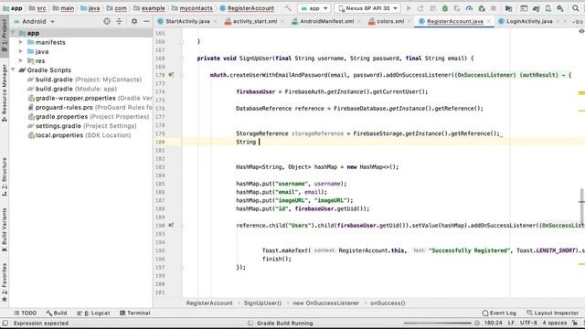Viewport: 585px width, 329px height.
Task: Expand the res folder
Action: 21,61
